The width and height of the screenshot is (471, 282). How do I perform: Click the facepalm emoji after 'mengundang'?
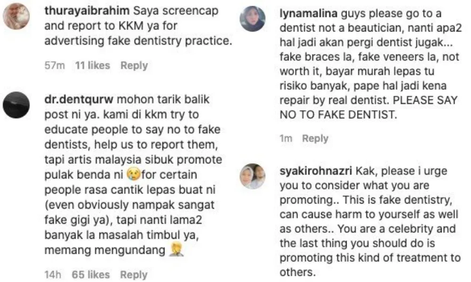point(176,249)
